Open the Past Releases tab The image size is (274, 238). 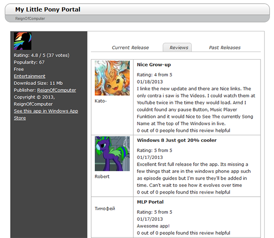225,48
